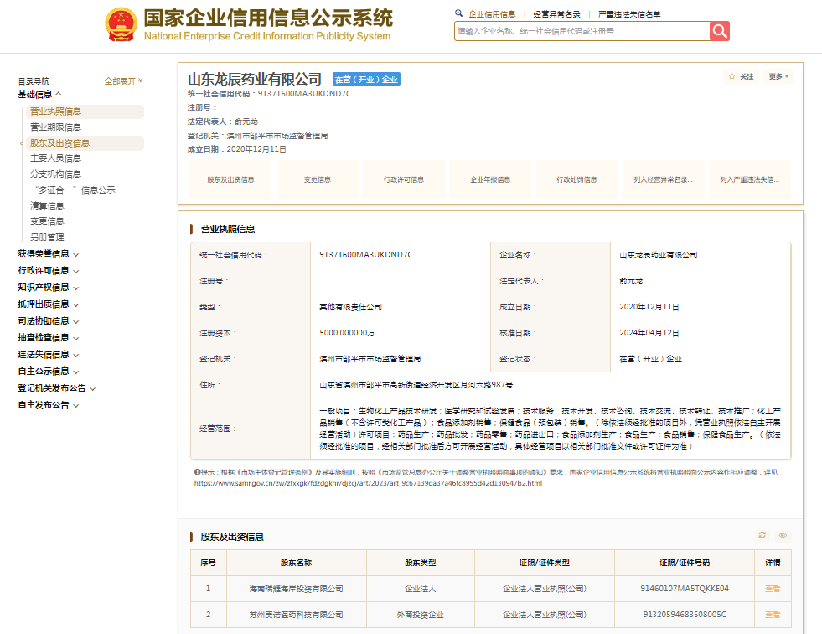Open the 行政许可信息 quick tab

[404, 180]
